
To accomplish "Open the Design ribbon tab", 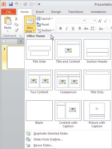I will pos(56,12).
